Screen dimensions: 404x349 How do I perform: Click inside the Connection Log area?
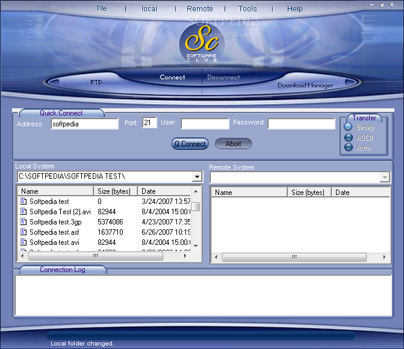pyautogui.click(x=204, y=295)
